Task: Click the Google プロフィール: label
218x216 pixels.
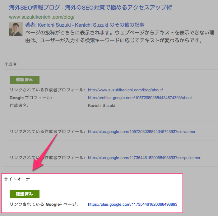Action: (31, 98)
